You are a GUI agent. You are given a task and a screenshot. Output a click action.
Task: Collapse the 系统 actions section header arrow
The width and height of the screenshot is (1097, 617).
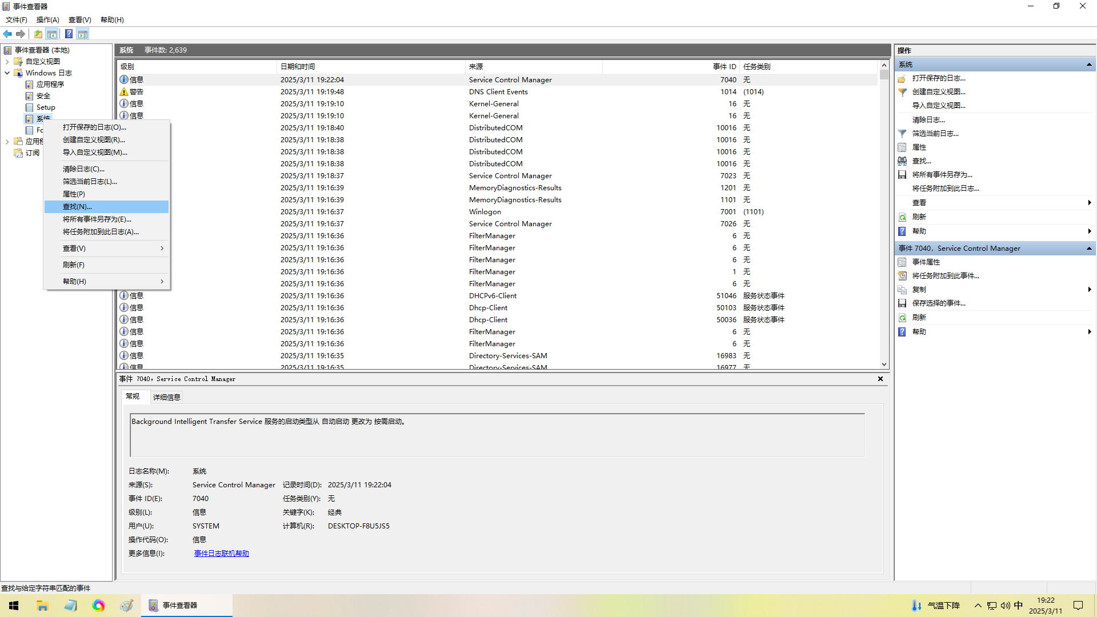coord(1089,65)
